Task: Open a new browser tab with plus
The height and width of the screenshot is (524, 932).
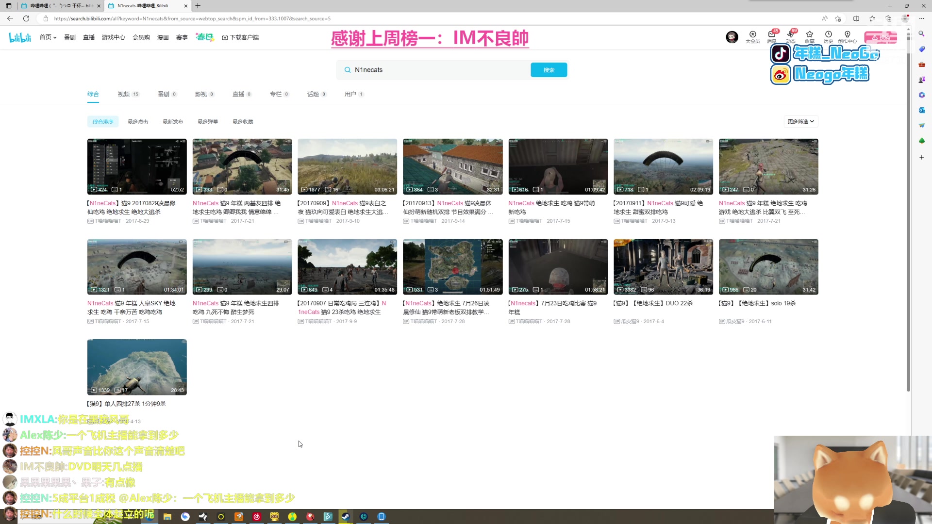Action: tap(198, 6)
